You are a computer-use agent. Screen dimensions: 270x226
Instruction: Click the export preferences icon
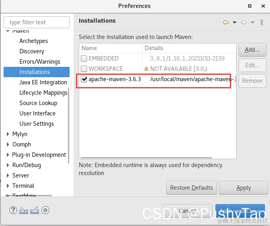35,210
